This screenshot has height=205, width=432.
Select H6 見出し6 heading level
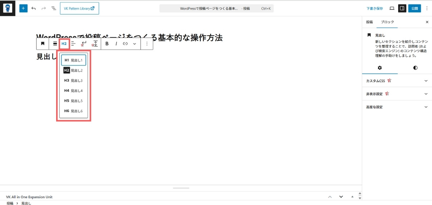tap(73, 111)
